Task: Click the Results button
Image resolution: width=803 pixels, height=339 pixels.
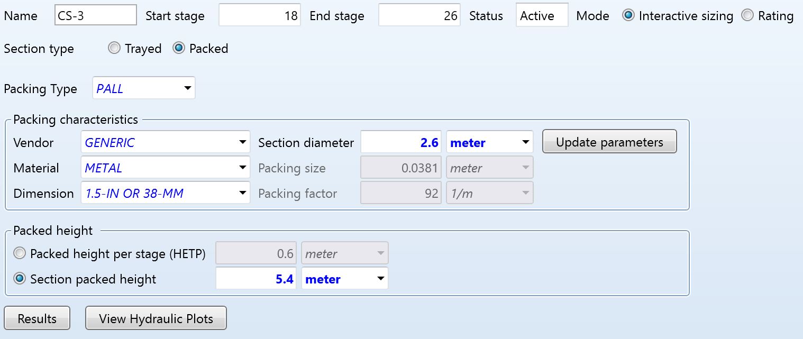Action: pyautogui.click(x=37, y=319)
